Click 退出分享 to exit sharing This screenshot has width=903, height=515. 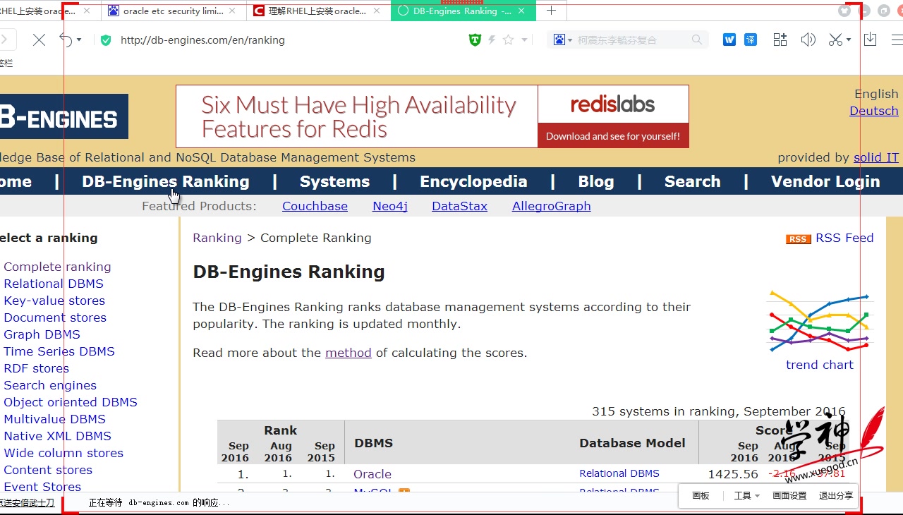tap(835, 496)
